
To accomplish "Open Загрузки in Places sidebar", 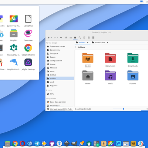I will (x=60, y=54).
